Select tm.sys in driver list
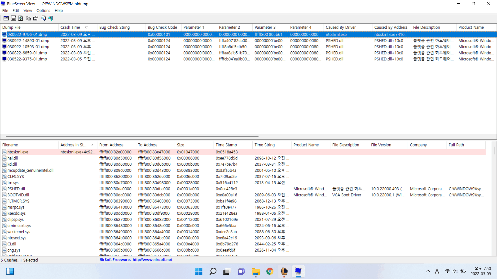 tap(13, 183)
